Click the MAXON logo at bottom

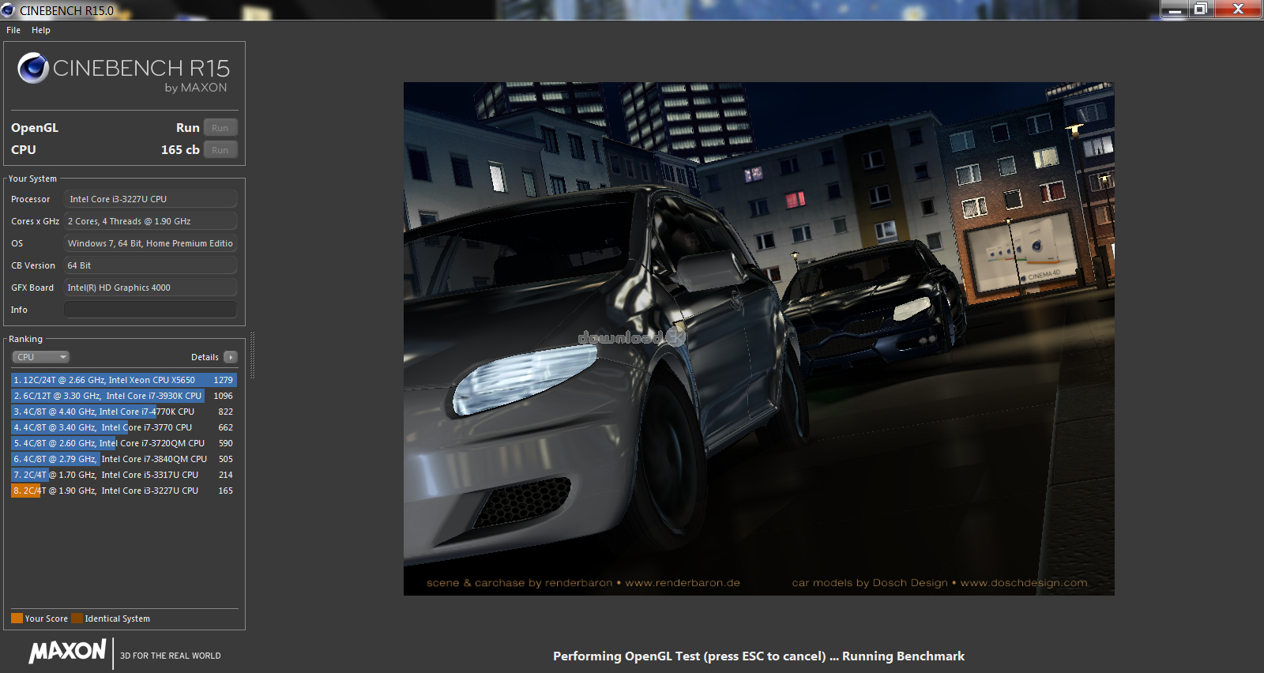point(68,651)
